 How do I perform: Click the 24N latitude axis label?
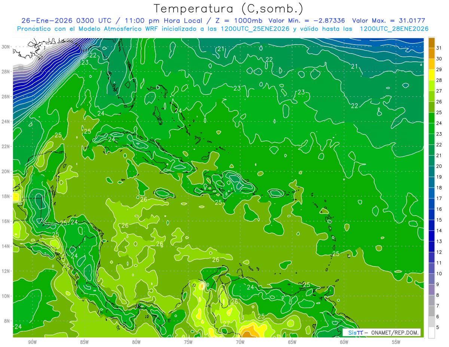pos(6,121)
